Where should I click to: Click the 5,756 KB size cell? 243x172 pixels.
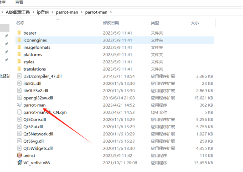pyautogui.click(x=205, y=127)
